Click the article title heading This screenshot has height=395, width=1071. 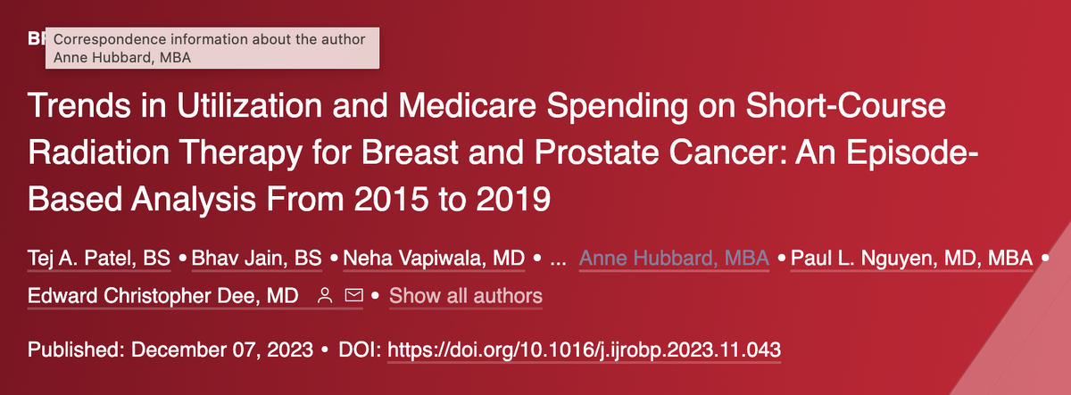point(486,152)
